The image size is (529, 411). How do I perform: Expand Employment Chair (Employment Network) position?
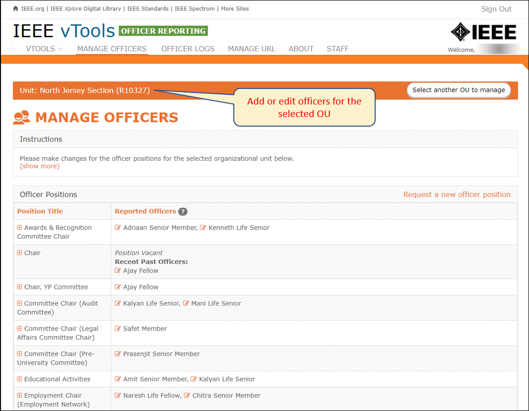(20, 395)
